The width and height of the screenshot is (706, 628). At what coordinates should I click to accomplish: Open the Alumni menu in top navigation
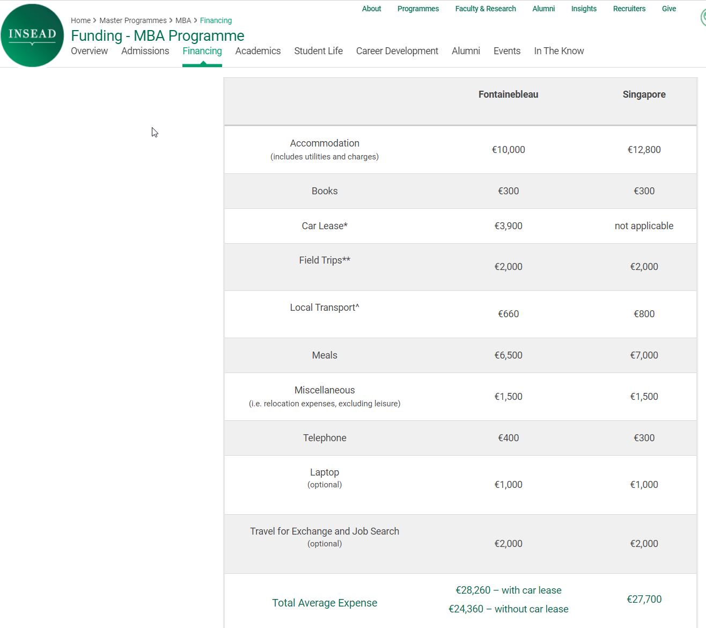tap(543, 9)
